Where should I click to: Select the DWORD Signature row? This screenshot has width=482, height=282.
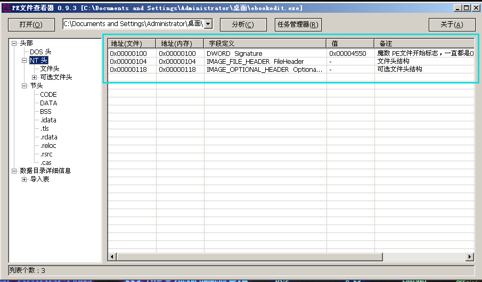pos(234,53)
